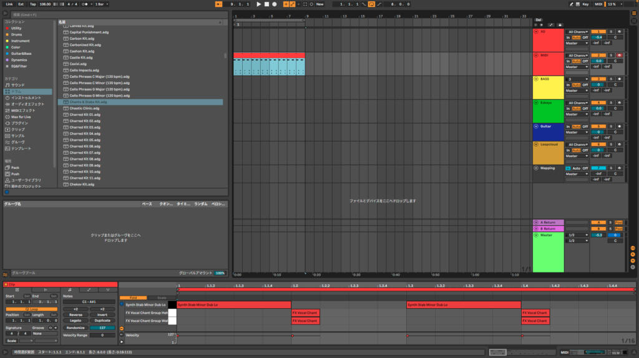The width and height of the screenshot is (639, 358).
Task: Click the Master track volume value
Action: [x=598, y=235]
